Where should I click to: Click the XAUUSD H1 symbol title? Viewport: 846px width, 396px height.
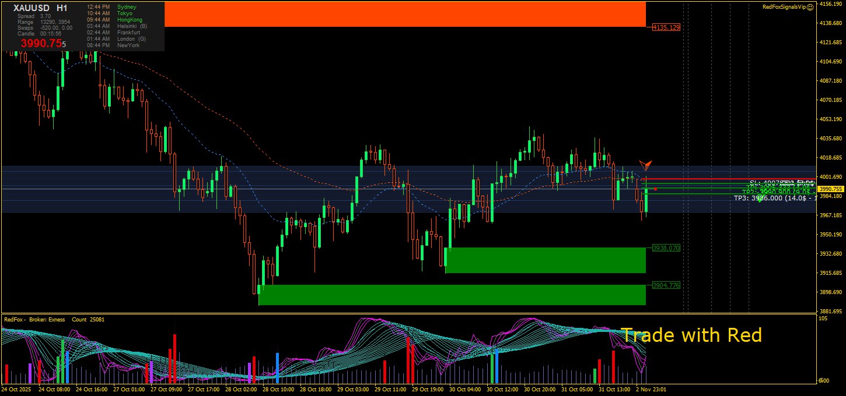40,8
